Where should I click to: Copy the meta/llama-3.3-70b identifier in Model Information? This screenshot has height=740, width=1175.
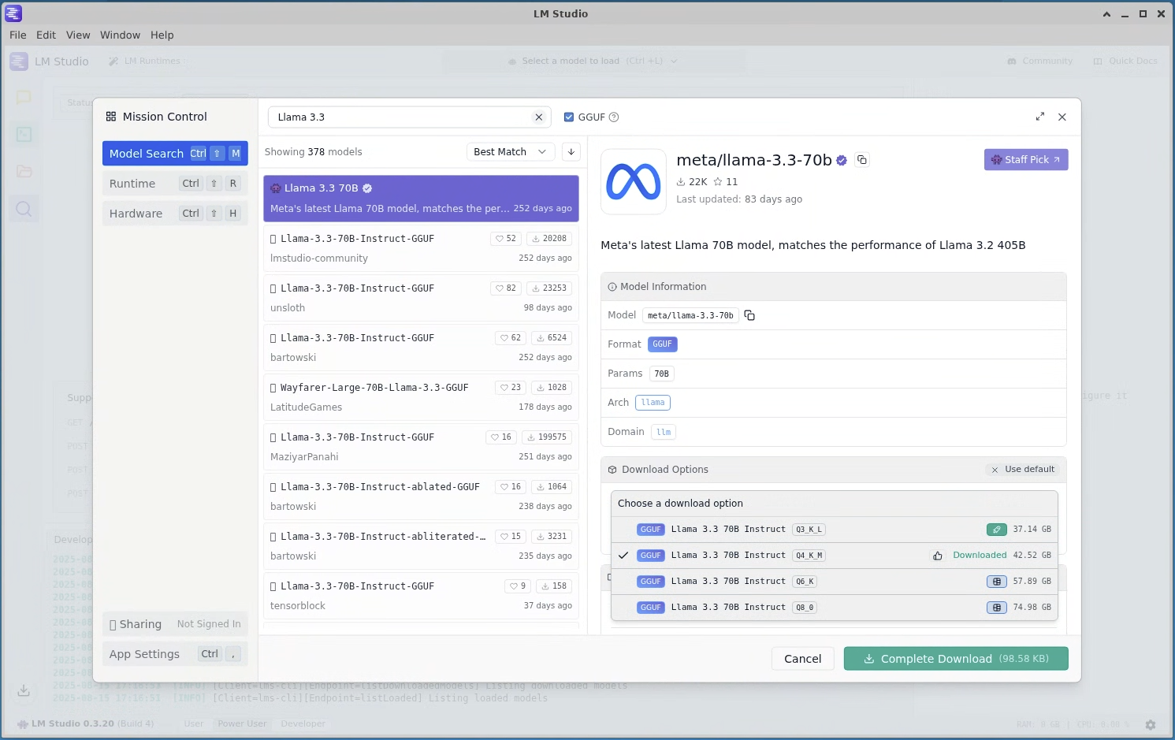pos(749,314)
